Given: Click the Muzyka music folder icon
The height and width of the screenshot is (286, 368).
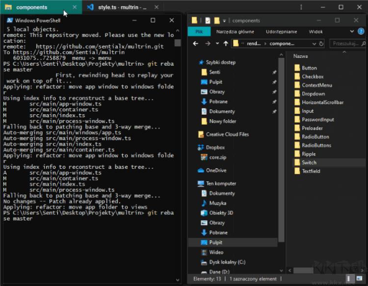Looking at the screenshot, I should 205,203.
